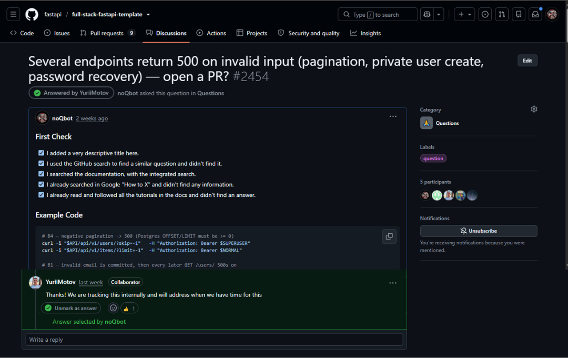The height and width of the screenshot is (358, 568).
Task: Open the '2 weeks ago' timestamp link
Action: click(x=92, y=118)
